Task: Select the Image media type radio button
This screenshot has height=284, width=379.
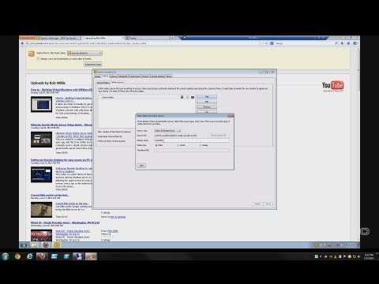Action: (201, 145)
